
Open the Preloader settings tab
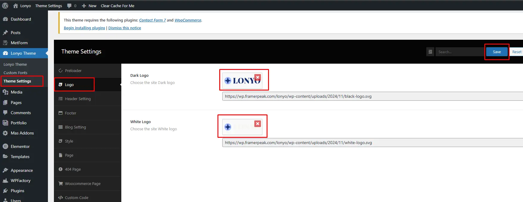click(x=87, y=71)
